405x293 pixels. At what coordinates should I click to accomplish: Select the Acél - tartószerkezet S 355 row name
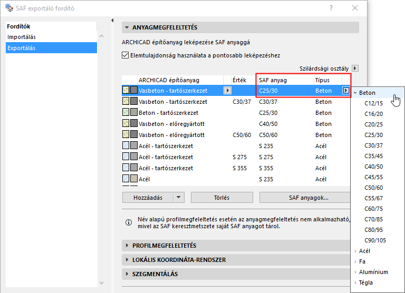pos(166,168)
